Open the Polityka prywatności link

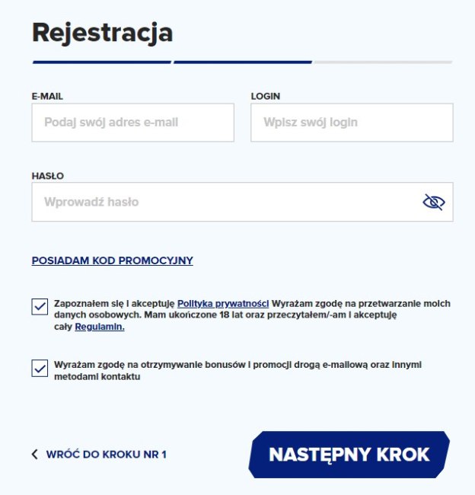(223, 302)
